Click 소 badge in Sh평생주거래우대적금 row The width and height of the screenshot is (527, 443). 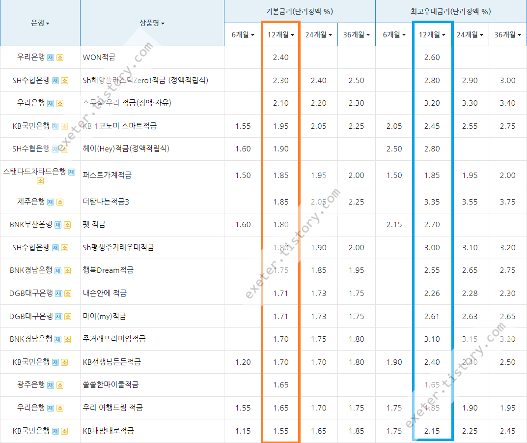click(x=64, y=248)
